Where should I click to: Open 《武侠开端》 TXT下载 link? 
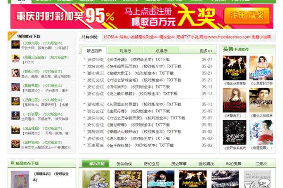[138, 60]
